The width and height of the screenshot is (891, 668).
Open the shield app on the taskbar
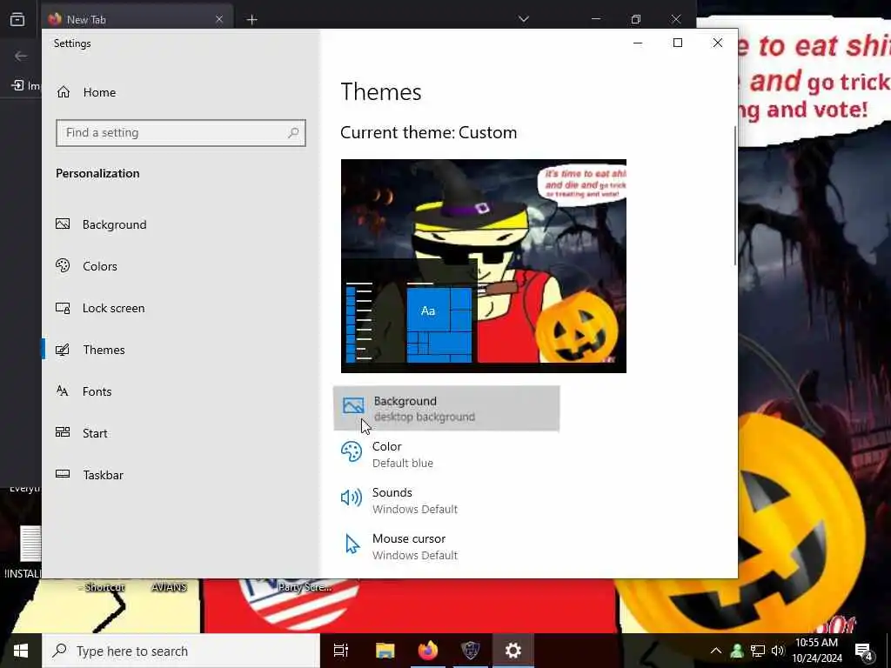coord(471,651)
